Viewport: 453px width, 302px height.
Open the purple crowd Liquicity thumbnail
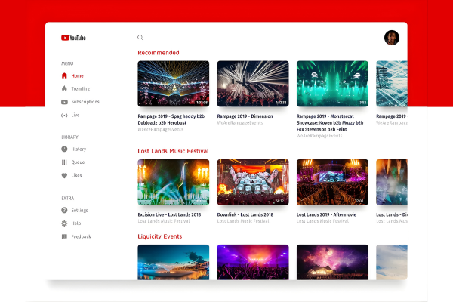(253, 262)
